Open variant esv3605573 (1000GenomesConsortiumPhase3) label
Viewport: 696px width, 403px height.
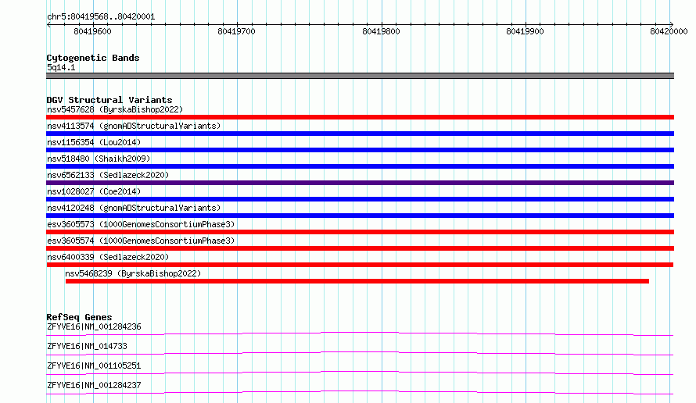tap(141, 224)
